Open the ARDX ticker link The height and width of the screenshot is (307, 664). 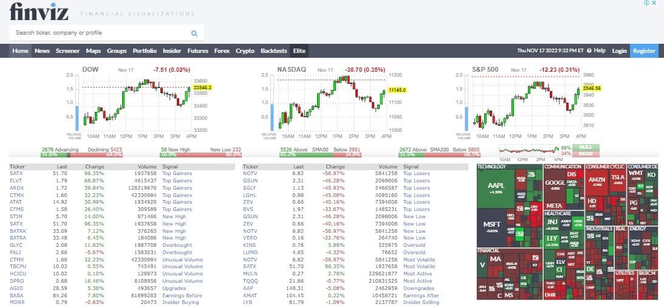click(16, 188)
